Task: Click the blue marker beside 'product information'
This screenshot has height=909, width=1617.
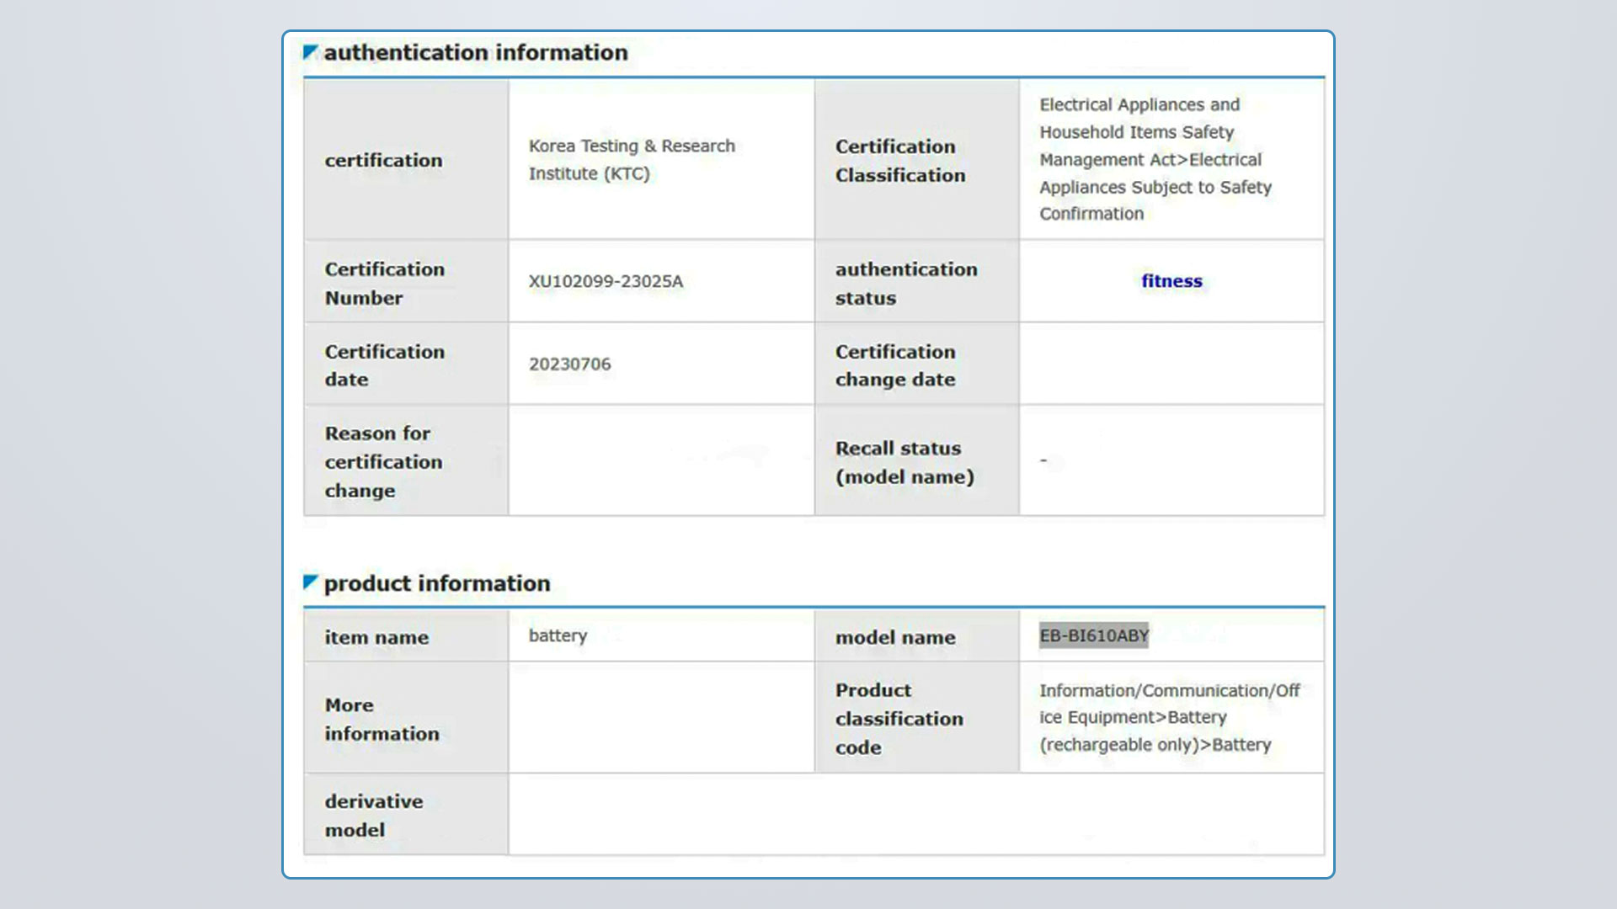Action: (x=310, y=582)
